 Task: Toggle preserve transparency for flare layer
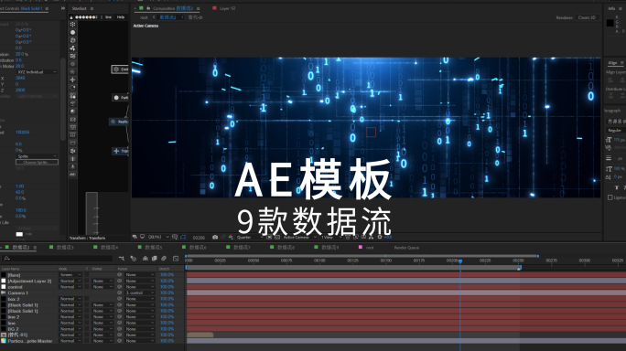point(87,275)
